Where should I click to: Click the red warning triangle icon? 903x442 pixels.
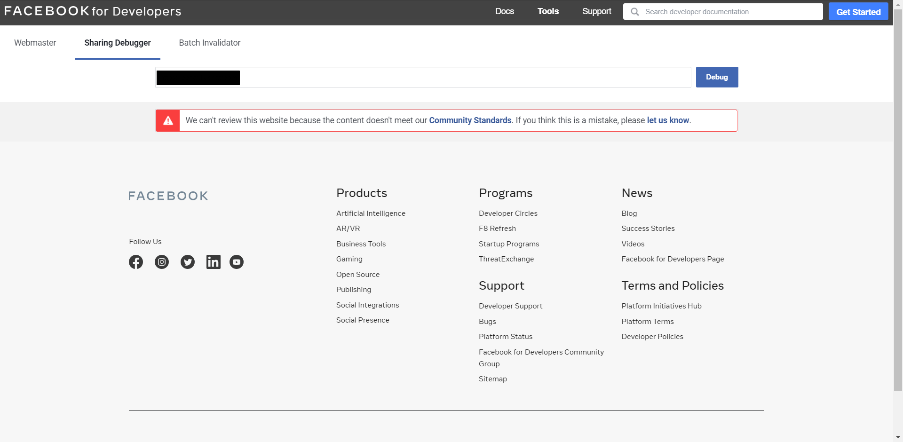point(168,120)
